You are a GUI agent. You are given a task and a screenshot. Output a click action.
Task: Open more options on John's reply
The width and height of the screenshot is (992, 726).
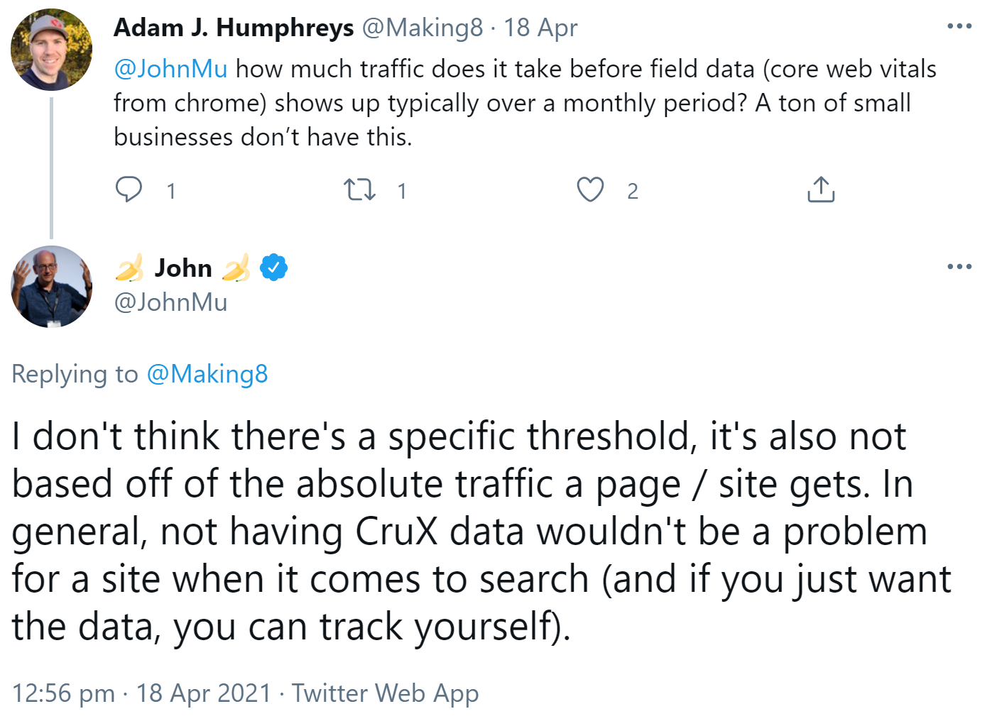point(959,267)
